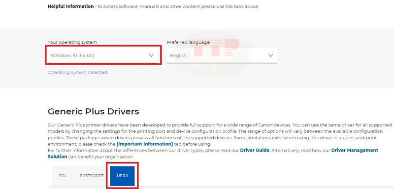Switch to the POSTSCRIPT tab

(92, 176)
